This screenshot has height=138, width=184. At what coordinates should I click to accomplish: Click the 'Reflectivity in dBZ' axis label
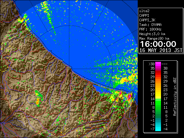point(175,97)
